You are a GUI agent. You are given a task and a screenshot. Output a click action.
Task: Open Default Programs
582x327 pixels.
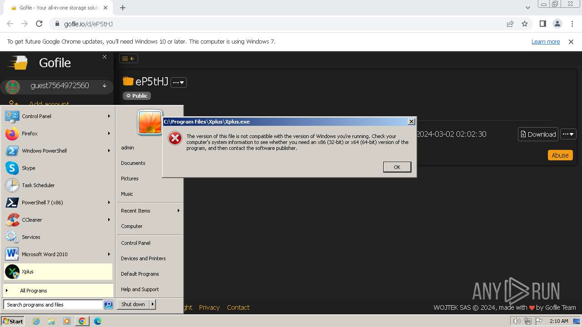click(x=140, y=274)
